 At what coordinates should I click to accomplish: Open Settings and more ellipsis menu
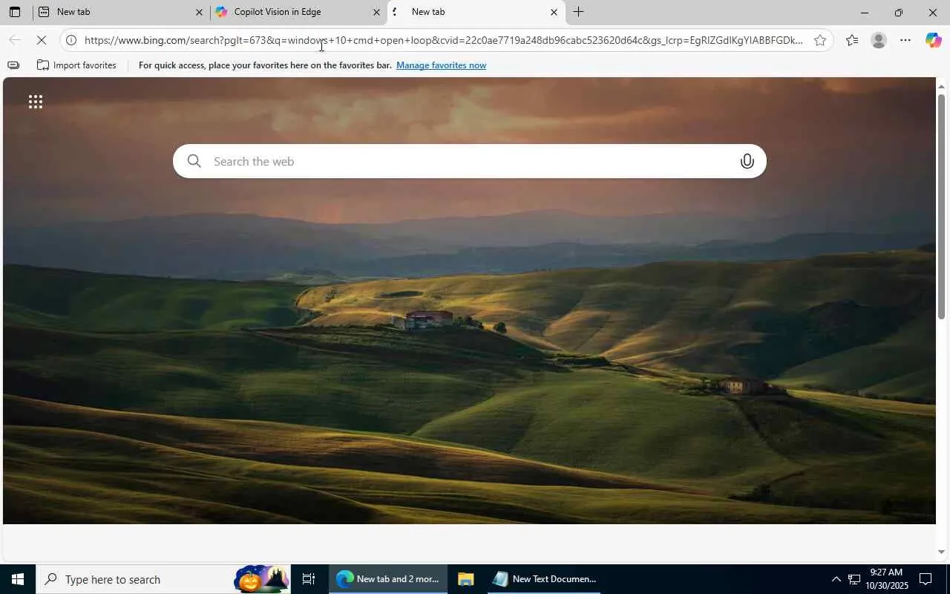[x=905, y=40]
